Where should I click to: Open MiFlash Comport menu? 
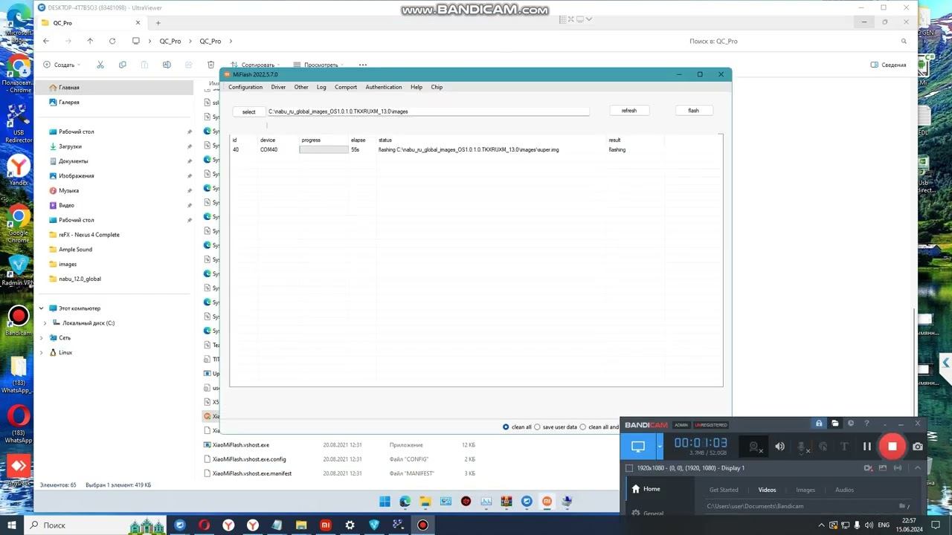346,87
